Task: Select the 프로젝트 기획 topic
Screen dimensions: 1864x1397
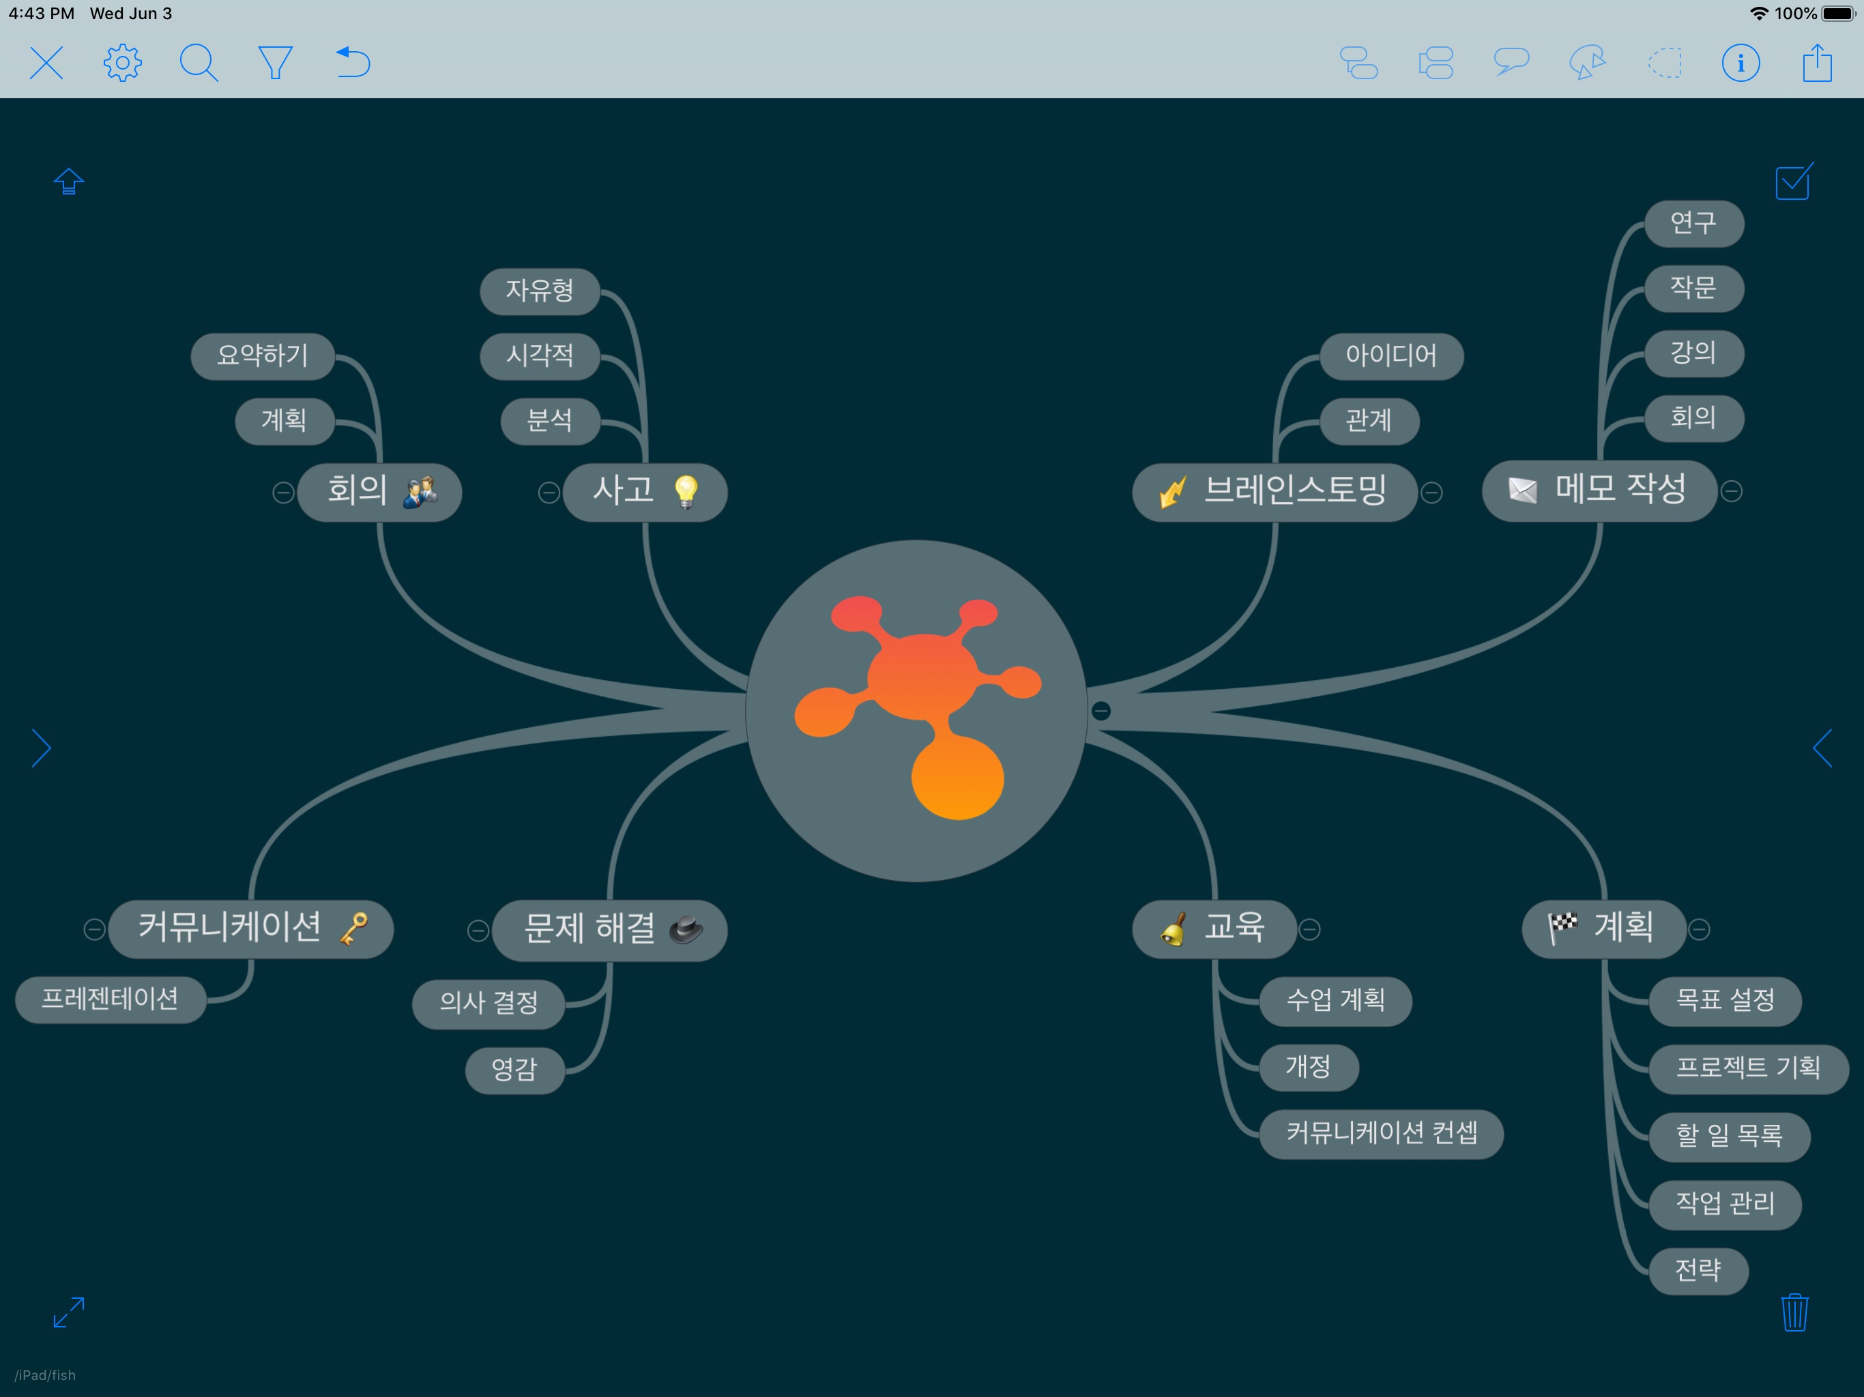Action: tap(1748, 1068)
